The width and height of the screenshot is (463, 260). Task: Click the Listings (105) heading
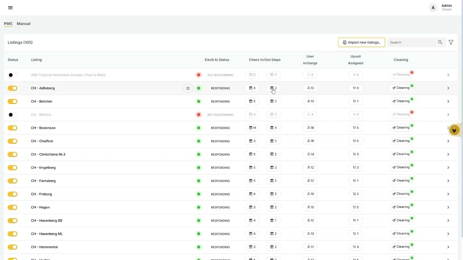(20, 43)
